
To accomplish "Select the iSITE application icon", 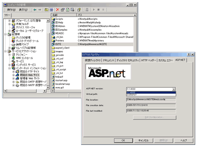I will tap(53, 44).
